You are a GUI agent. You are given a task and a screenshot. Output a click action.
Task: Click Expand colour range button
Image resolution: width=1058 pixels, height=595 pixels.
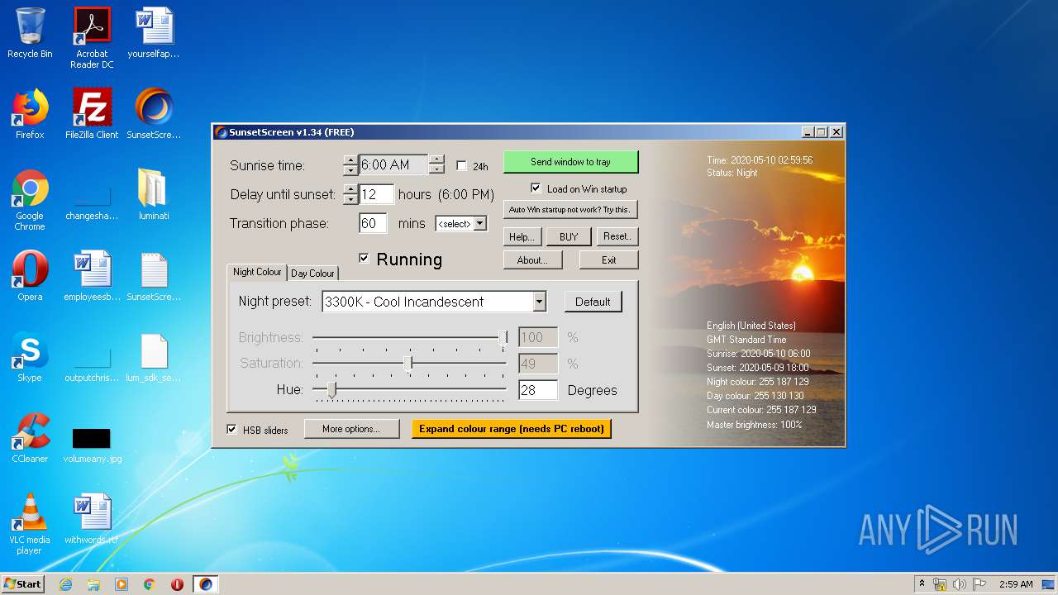pos(512,429)
